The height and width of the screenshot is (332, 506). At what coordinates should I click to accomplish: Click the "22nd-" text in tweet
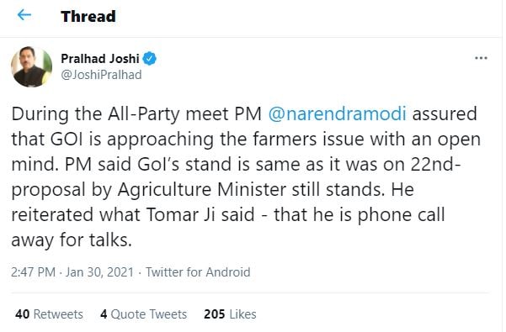point(435,164)
